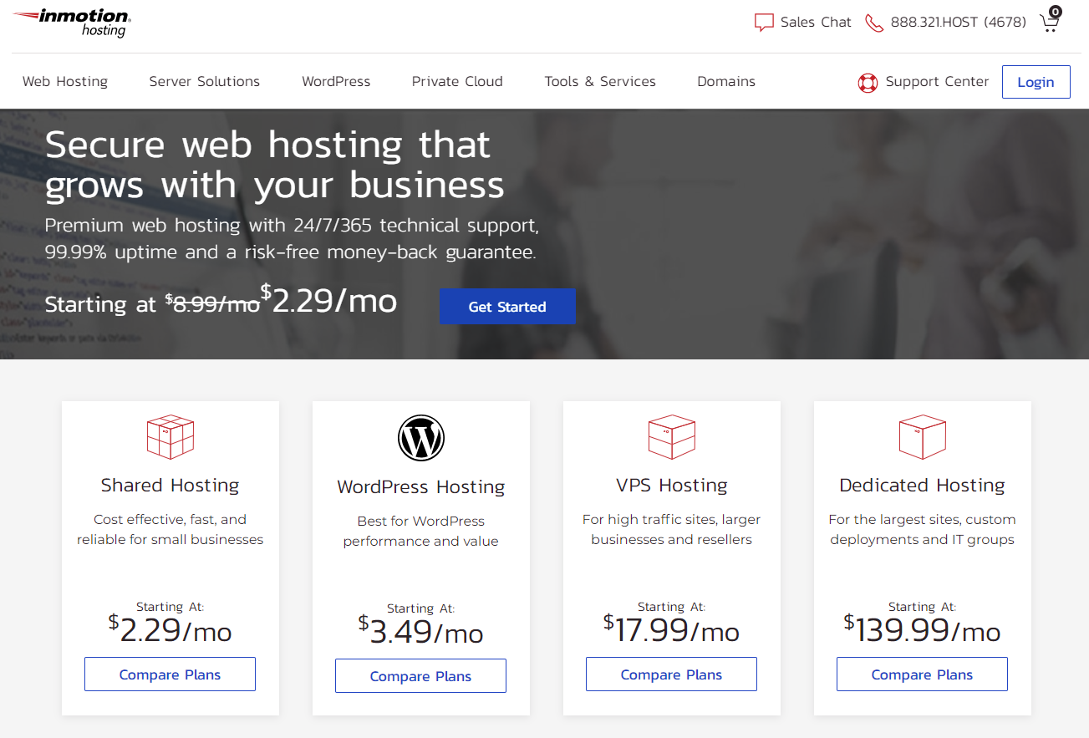Compare Plans for VPS Hosting
This screenshot has height=738, width=1089.
672,674
